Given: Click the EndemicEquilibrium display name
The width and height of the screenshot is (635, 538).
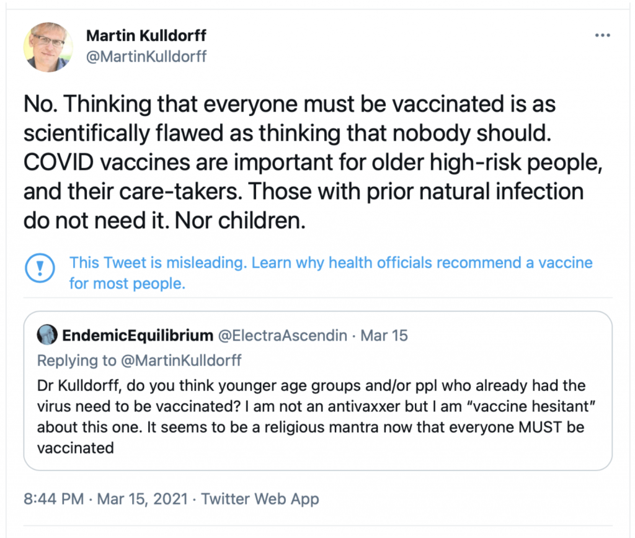Looking at the screenshot, I should (137, 336).
